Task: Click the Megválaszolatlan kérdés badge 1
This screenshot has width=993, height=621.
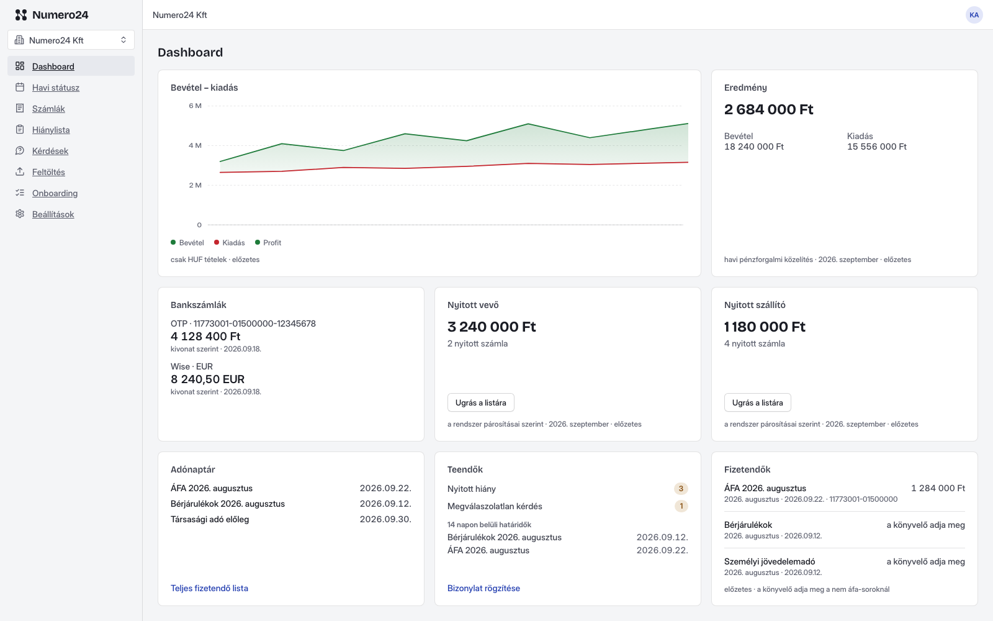Action: tap(681, 506)
